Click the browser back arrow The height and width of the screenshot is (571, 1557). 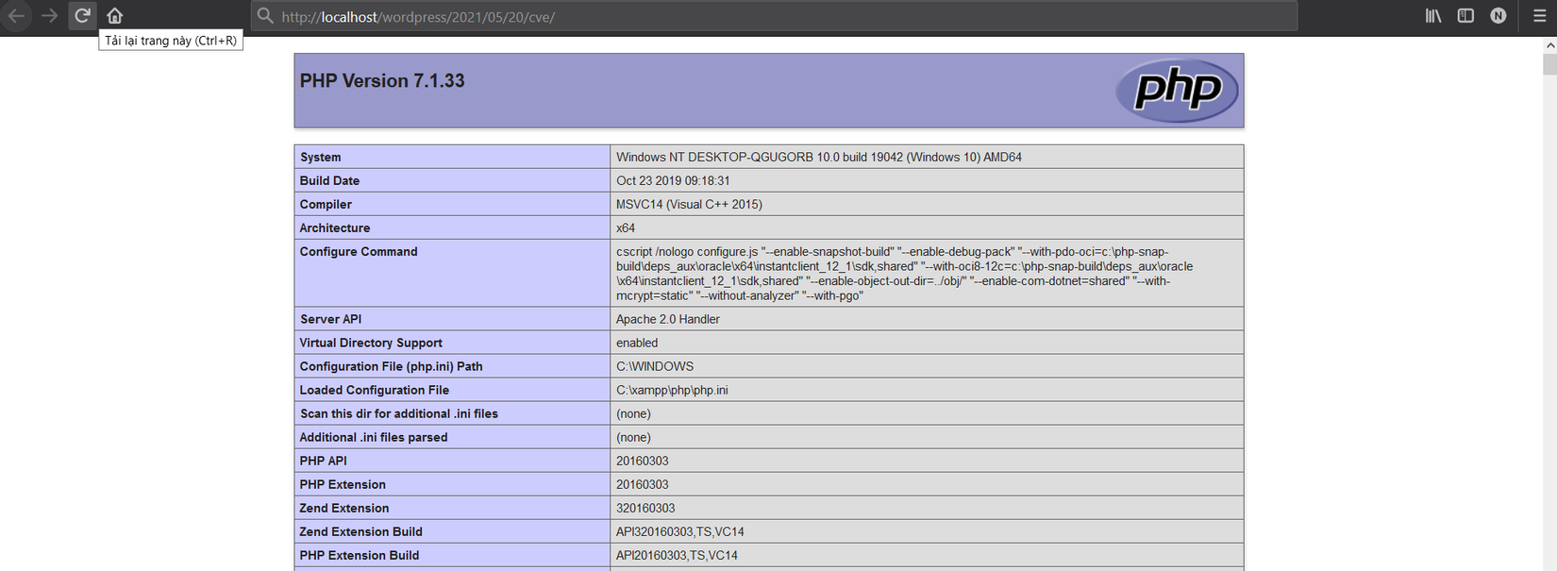(17, 16)
